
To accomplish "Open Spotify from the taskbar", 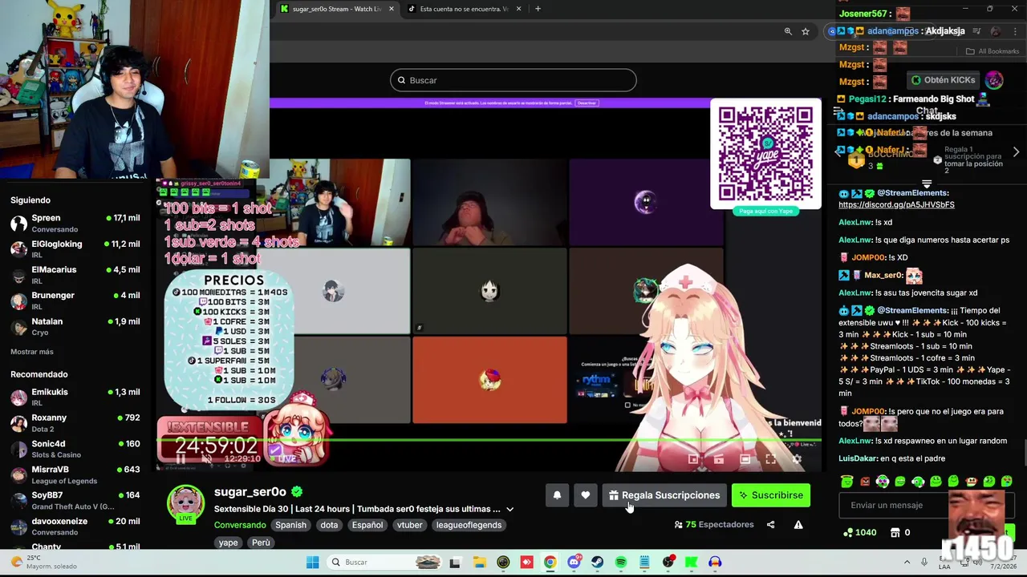I will click(x=621, y=562).
